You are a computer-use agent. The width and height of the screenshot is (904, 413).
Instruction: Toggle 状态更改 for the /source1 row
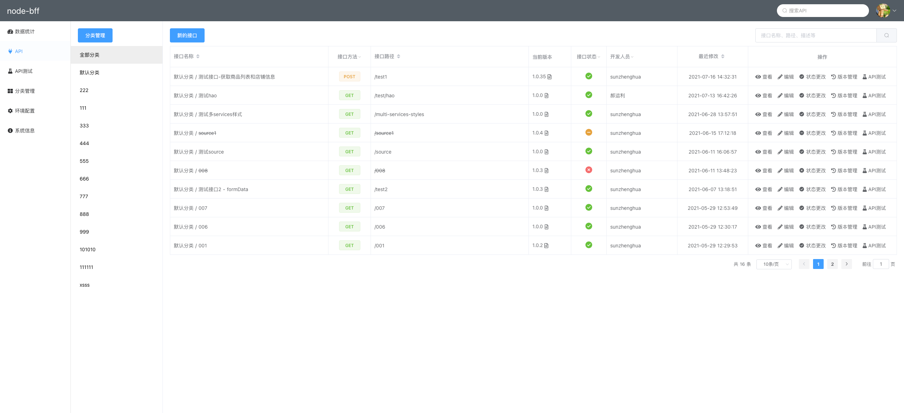pos(812,133)
